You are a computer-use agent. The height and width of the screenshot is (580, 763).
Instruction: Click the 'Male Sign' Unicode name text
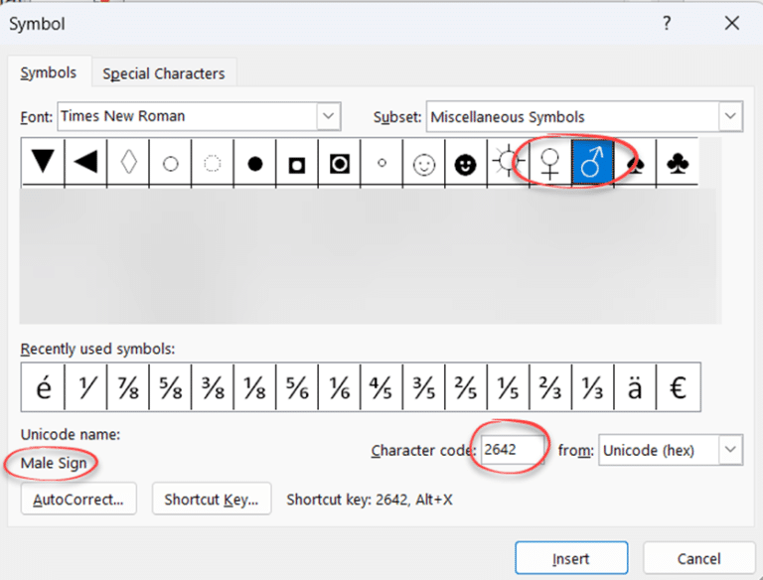(54, 463)
